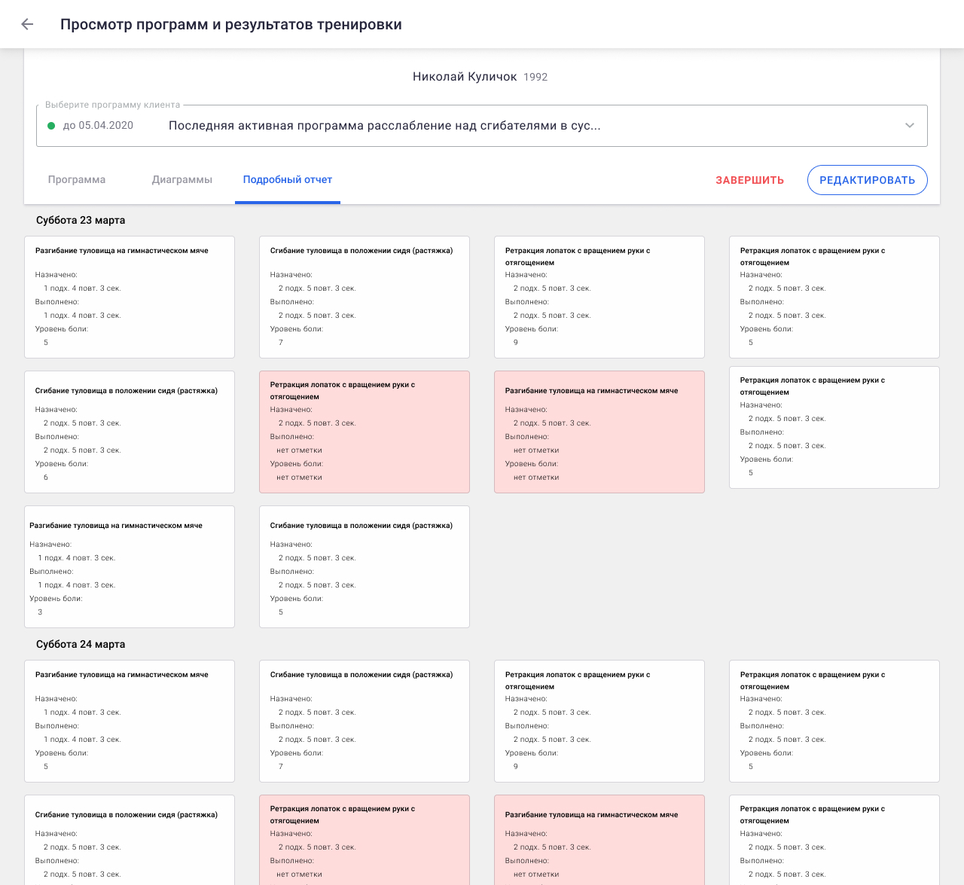Click the Суббота 23 марта heading
Screen dimensions: 964x885
tap(81, 220)
